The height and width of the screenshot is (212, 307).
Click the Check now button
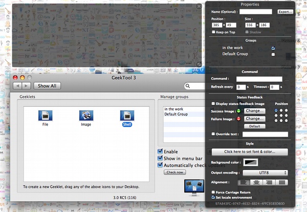[175, 172]
